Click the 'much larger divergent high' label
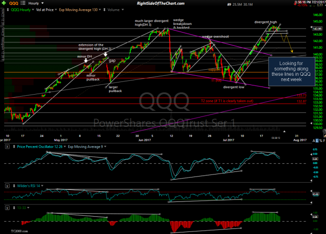Image resolution: width=326 pixels, height=234 pixels. [x=152, y=22]
